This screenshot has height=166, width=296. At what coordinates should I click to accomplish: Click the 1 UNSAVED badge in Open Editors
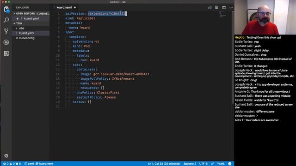[x=43, y=14]
